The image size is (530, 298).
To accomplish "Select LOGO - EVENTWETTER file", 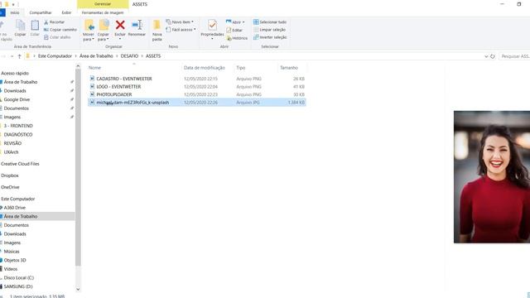I will click(x=197, y=86).
